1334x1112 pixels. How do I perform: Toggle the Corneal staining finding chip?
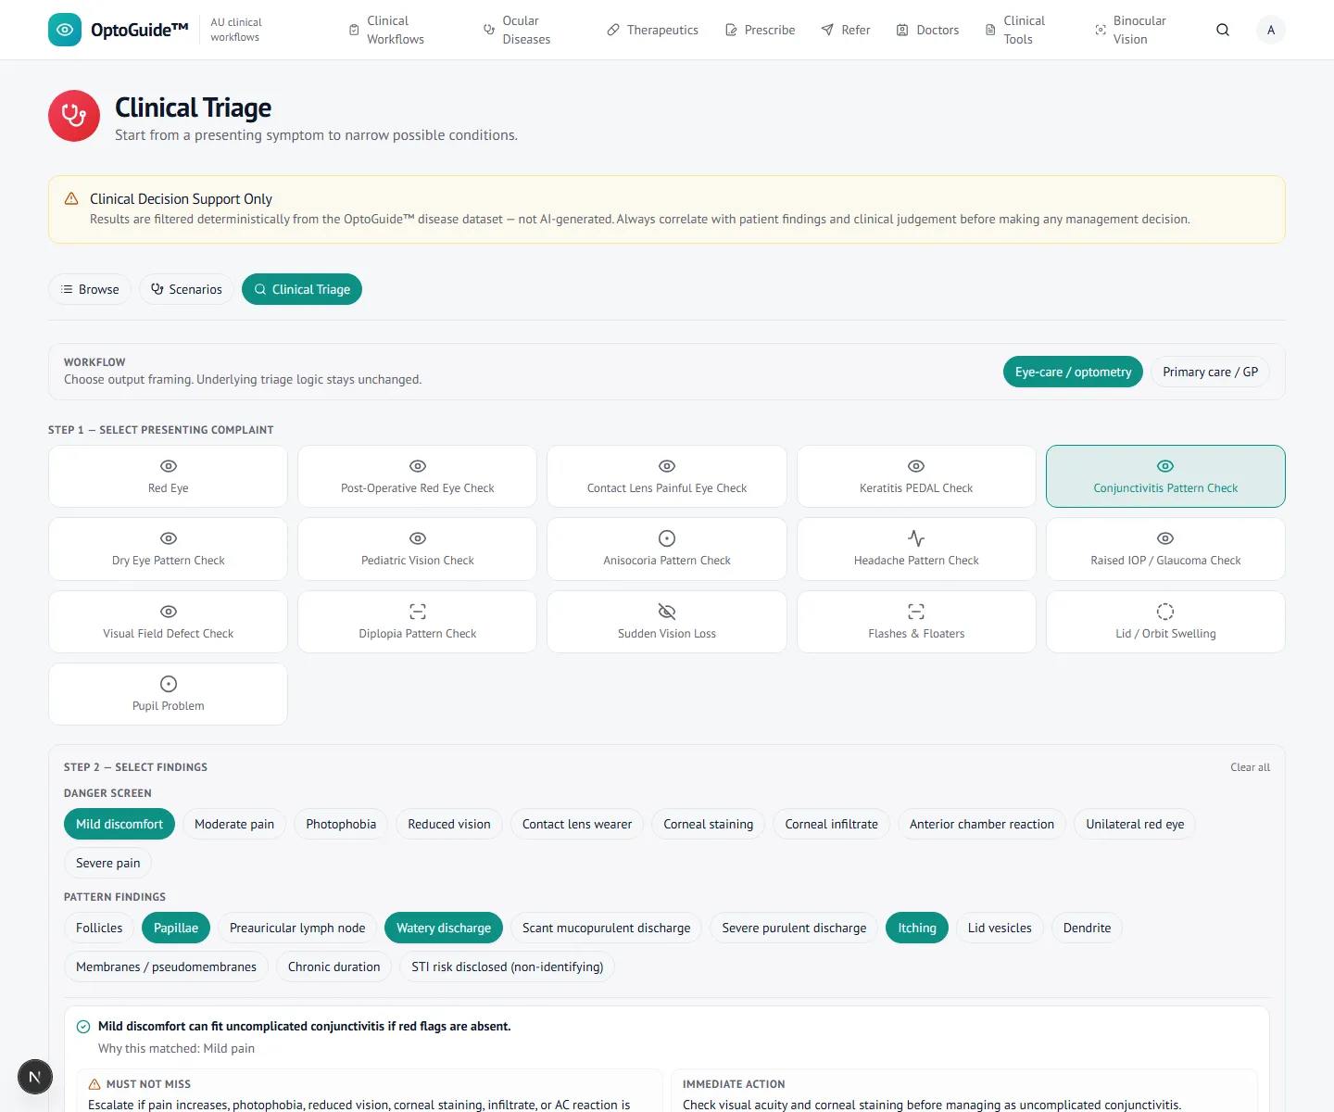(x=709, y=824)
